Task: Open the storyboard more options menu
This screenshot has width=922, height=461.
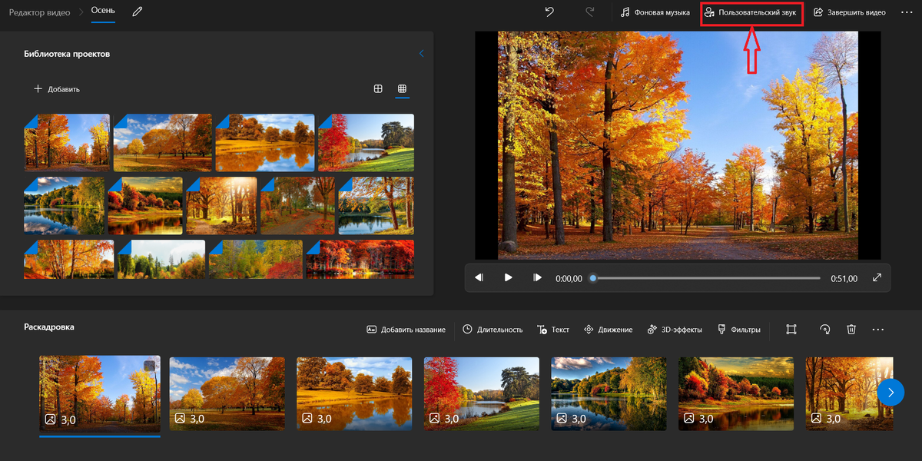Action: pos(878,329)
